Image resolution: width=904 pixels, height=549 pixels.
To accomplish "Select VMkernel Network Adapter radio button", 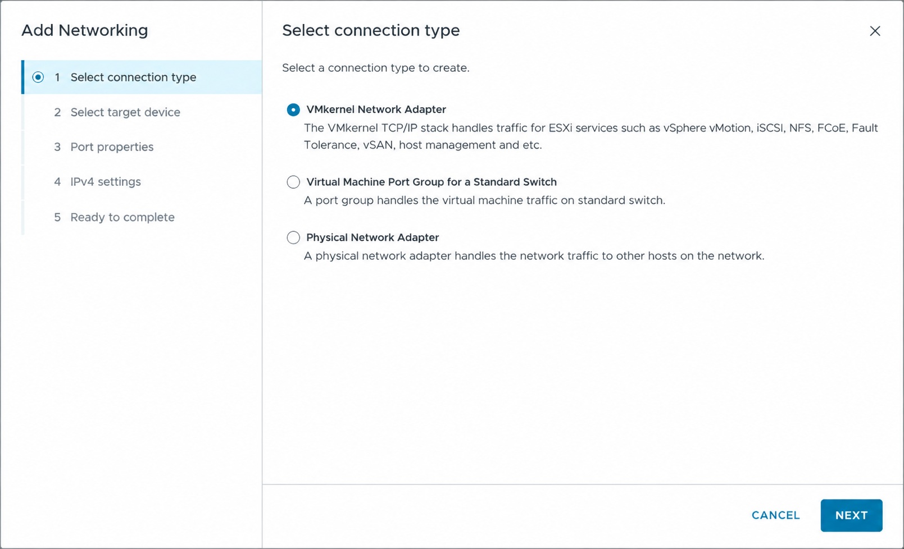I will pos(293,109).
